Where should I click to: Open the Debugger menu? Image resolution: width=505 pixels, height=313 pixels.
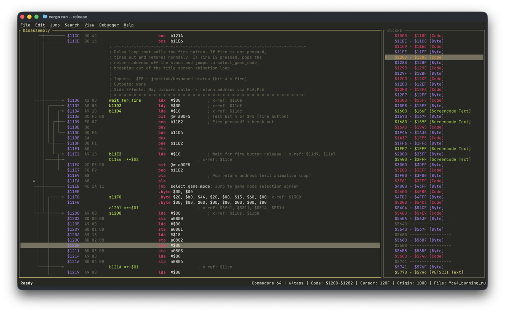pos(109,25)
